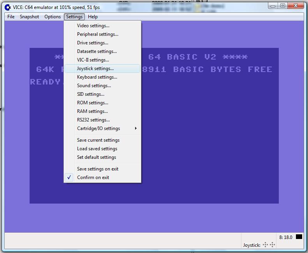The height and width of the screenshot is (253, 308).
Task: Open the Snapshot menu
Action: tap(29, 17)
